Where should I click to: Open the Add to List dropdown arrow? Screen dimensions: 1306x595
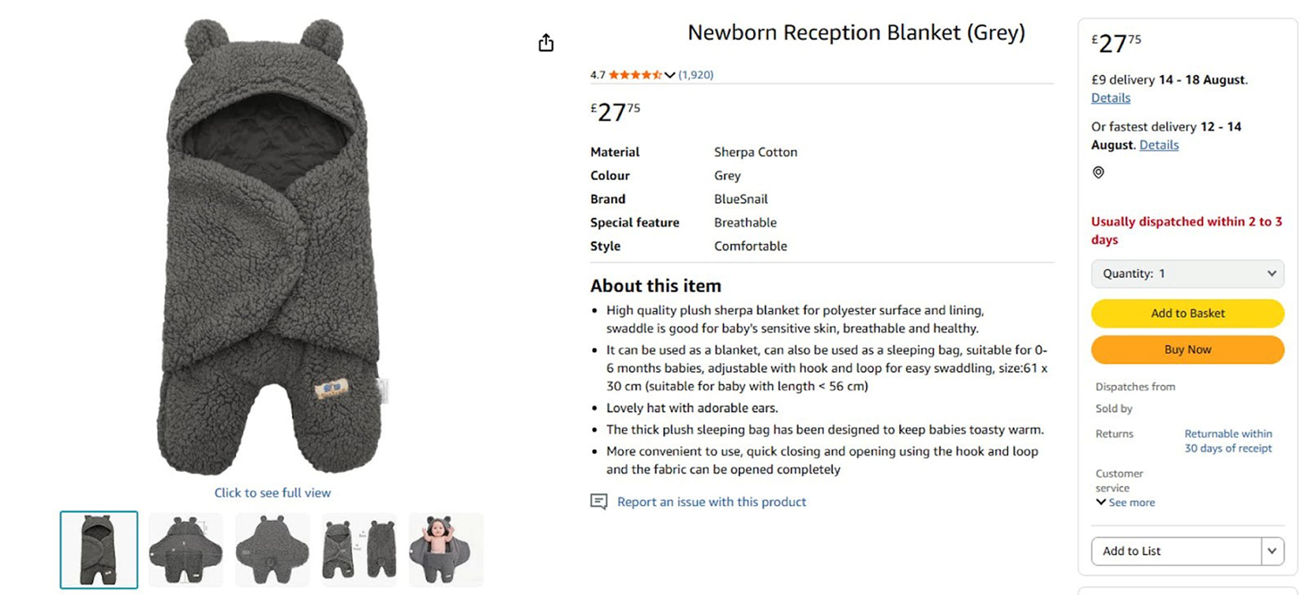click(1272, 551)
